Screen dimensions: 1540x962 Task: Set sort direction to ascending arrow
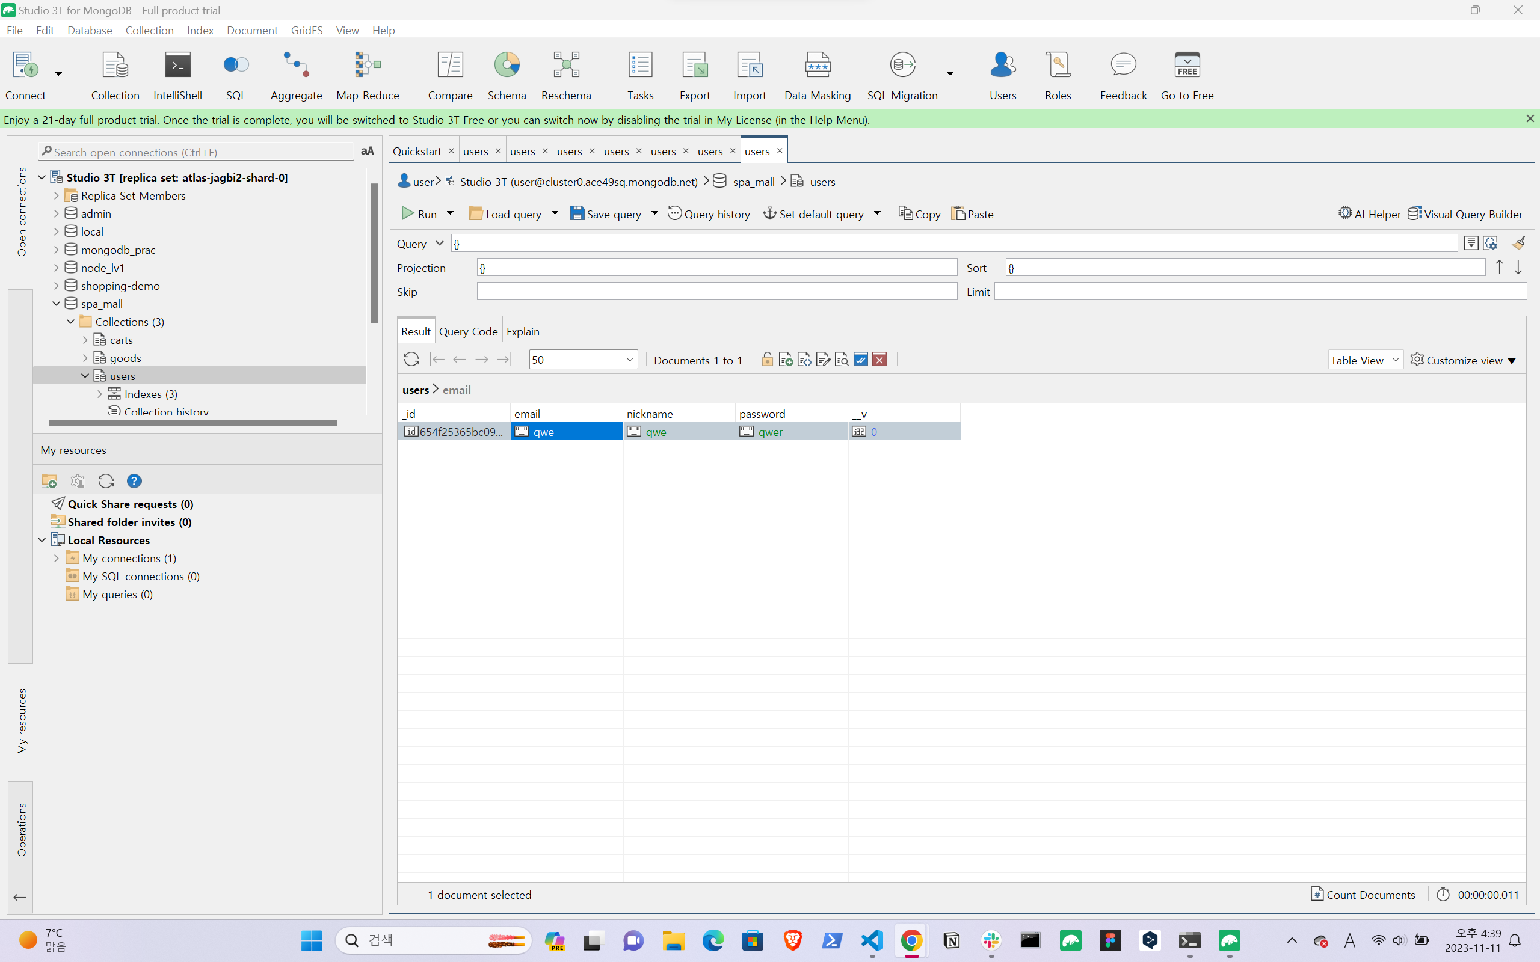pyautogui.click(x=1499, y=267)
